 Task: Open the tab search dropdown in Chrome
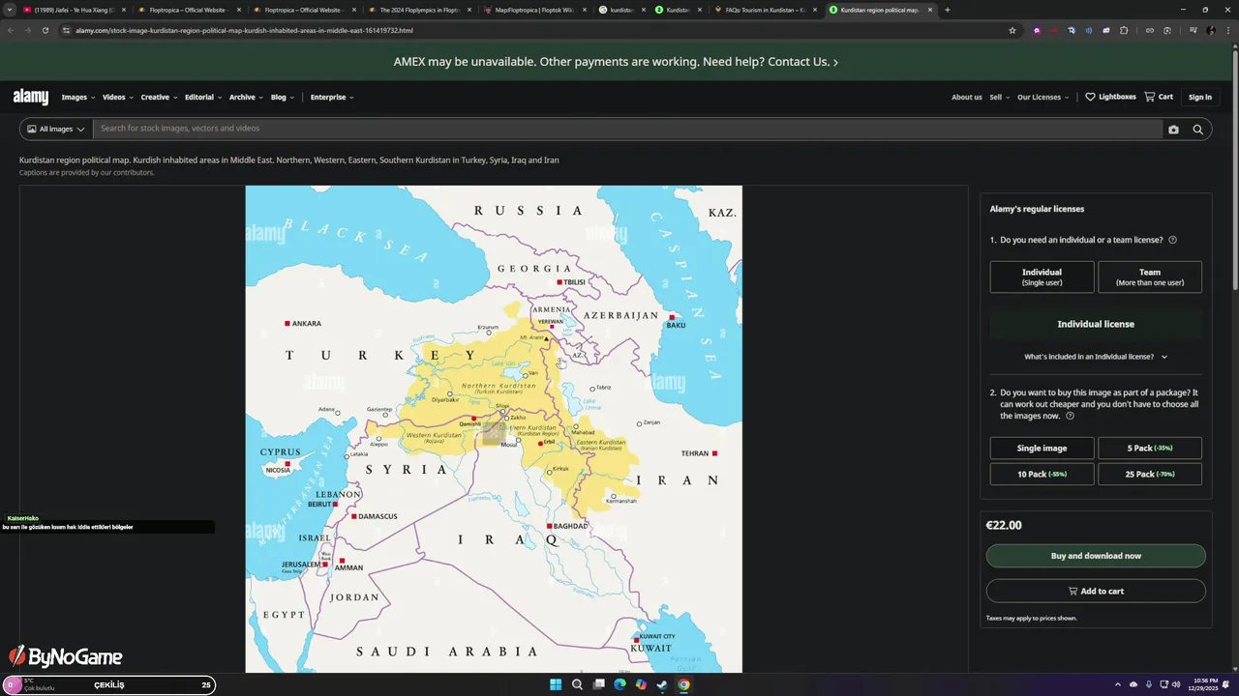(10, 10)
